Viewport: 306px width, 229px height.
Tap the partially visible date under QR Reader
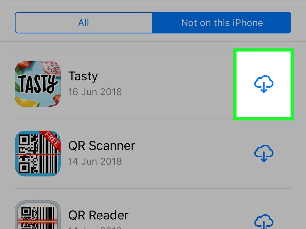(x=95, y=227)
